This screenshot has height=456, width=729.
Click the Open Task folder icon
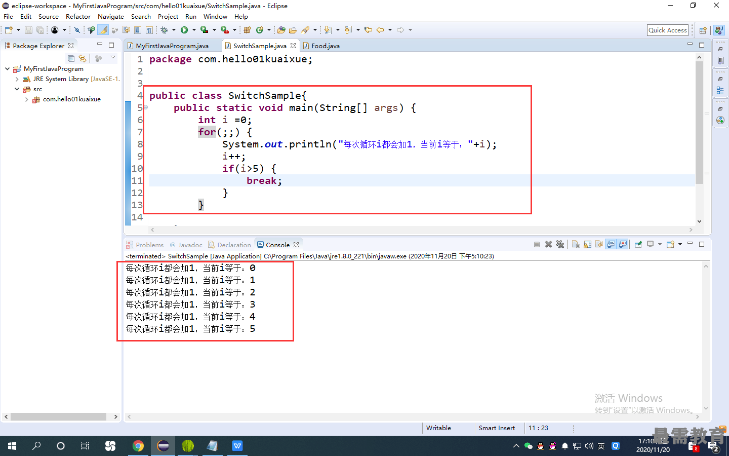[293, 30]
